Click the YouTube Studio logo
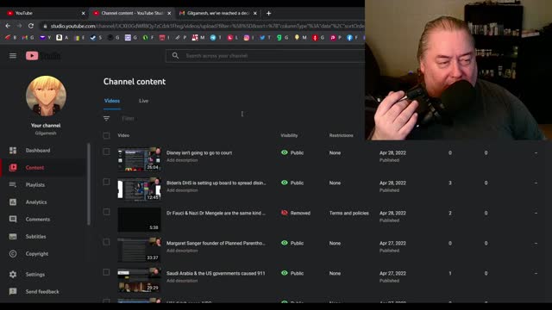The image size is (552, 310). click(x=43, y=55)
